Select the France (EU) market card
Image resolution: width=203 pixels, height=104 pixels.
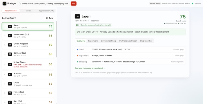point(28,93)
